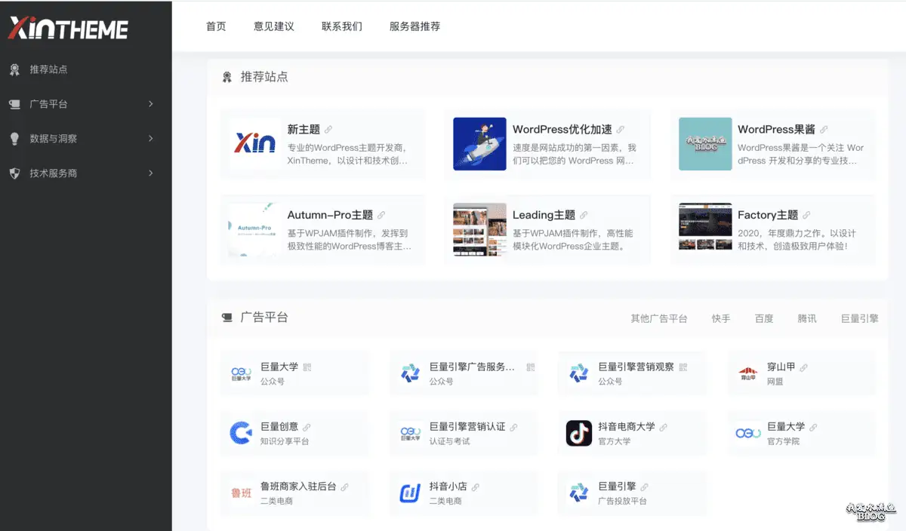Open 抖音电商大学 via its TikTok icon
Screen dimensions: 906x531
coord(578,433)
